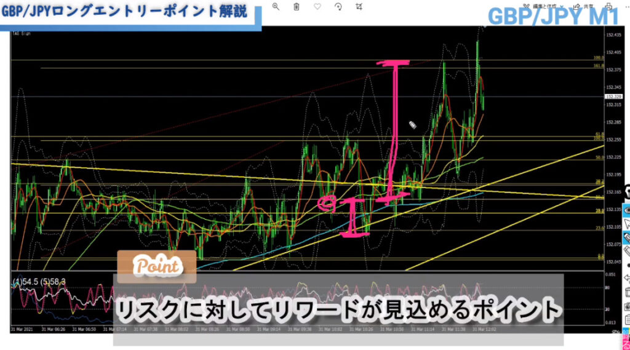Screen dimensions: 630x350
Task: Click the current price label 152.320
Action: [x=613, y=97]
